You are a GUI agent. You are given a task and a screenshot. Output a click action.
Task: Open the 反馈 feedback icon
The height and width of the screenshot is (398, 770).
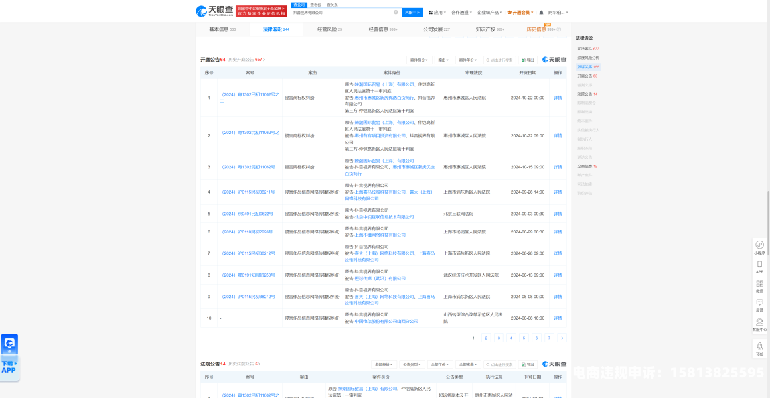coord(759,305)
